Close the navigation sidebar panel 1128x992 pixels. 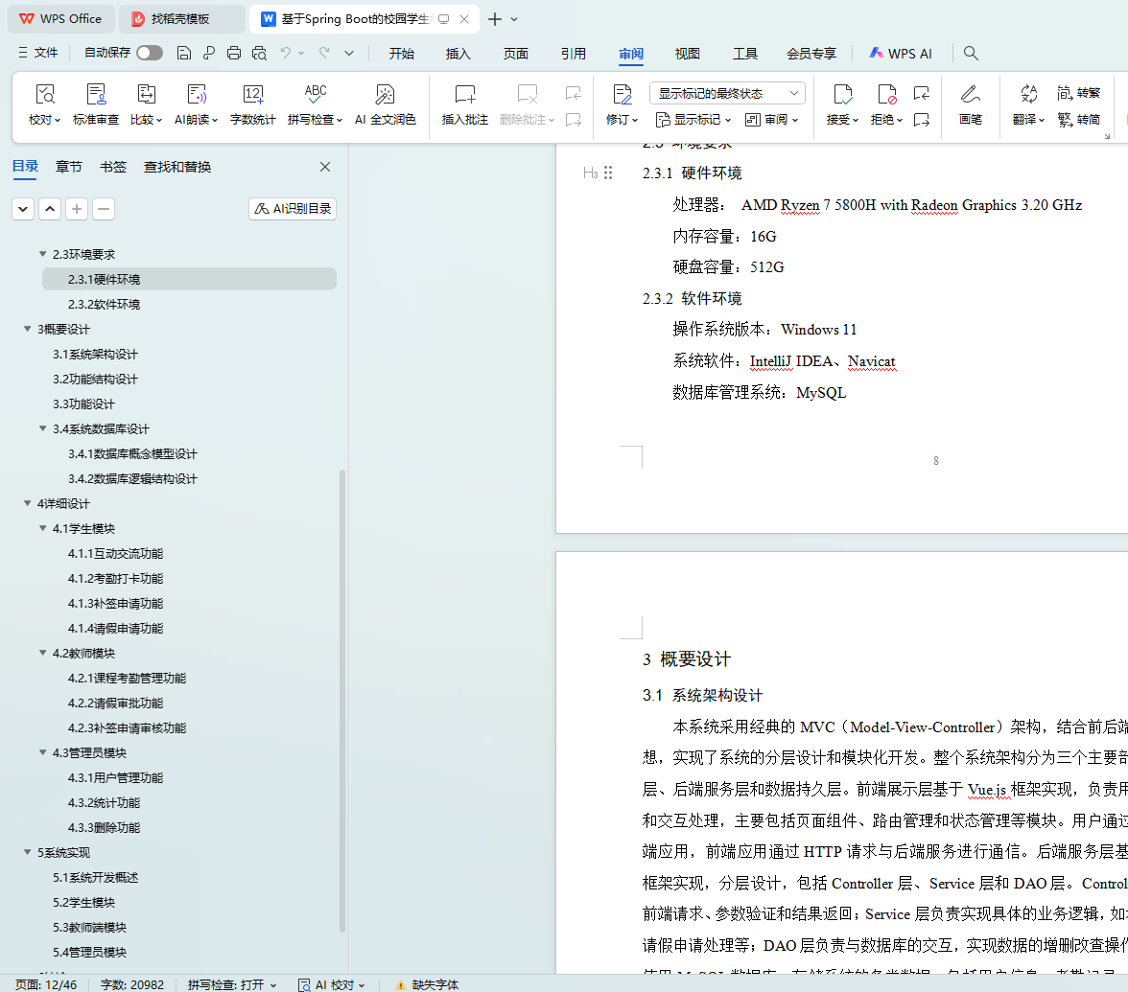325,167
